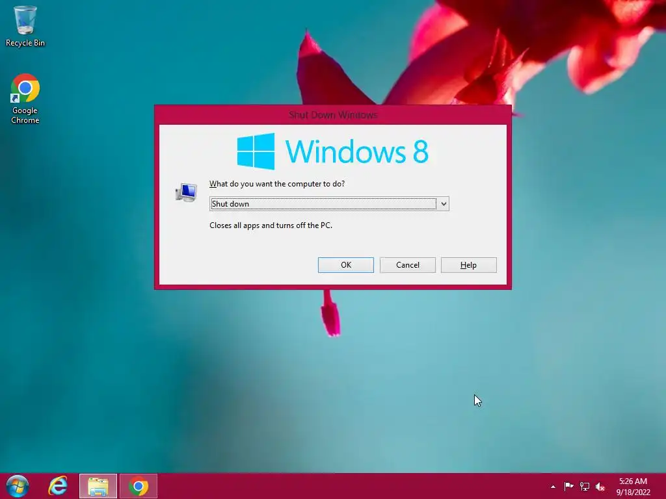Switch to Chrome in the taskbar

(x=139, y=486)
